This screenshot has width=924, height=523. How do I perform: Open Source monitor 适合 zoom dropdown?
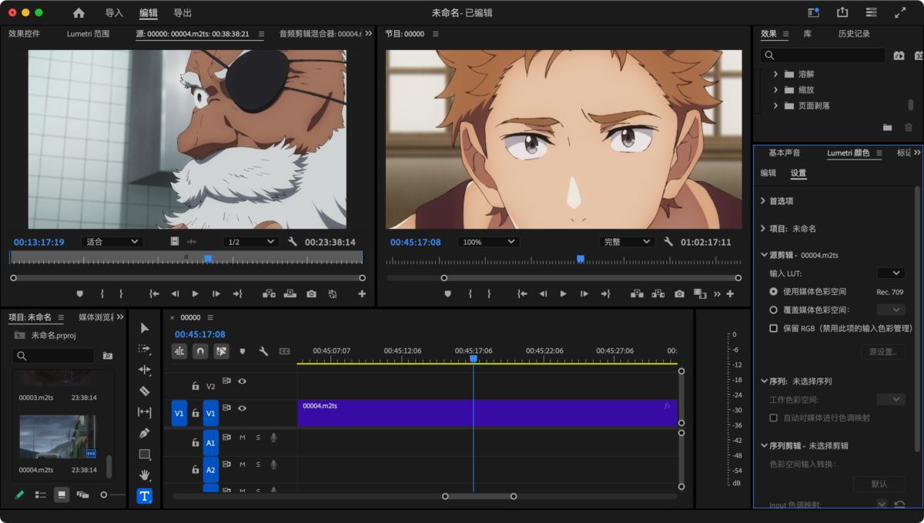[112, 242]
